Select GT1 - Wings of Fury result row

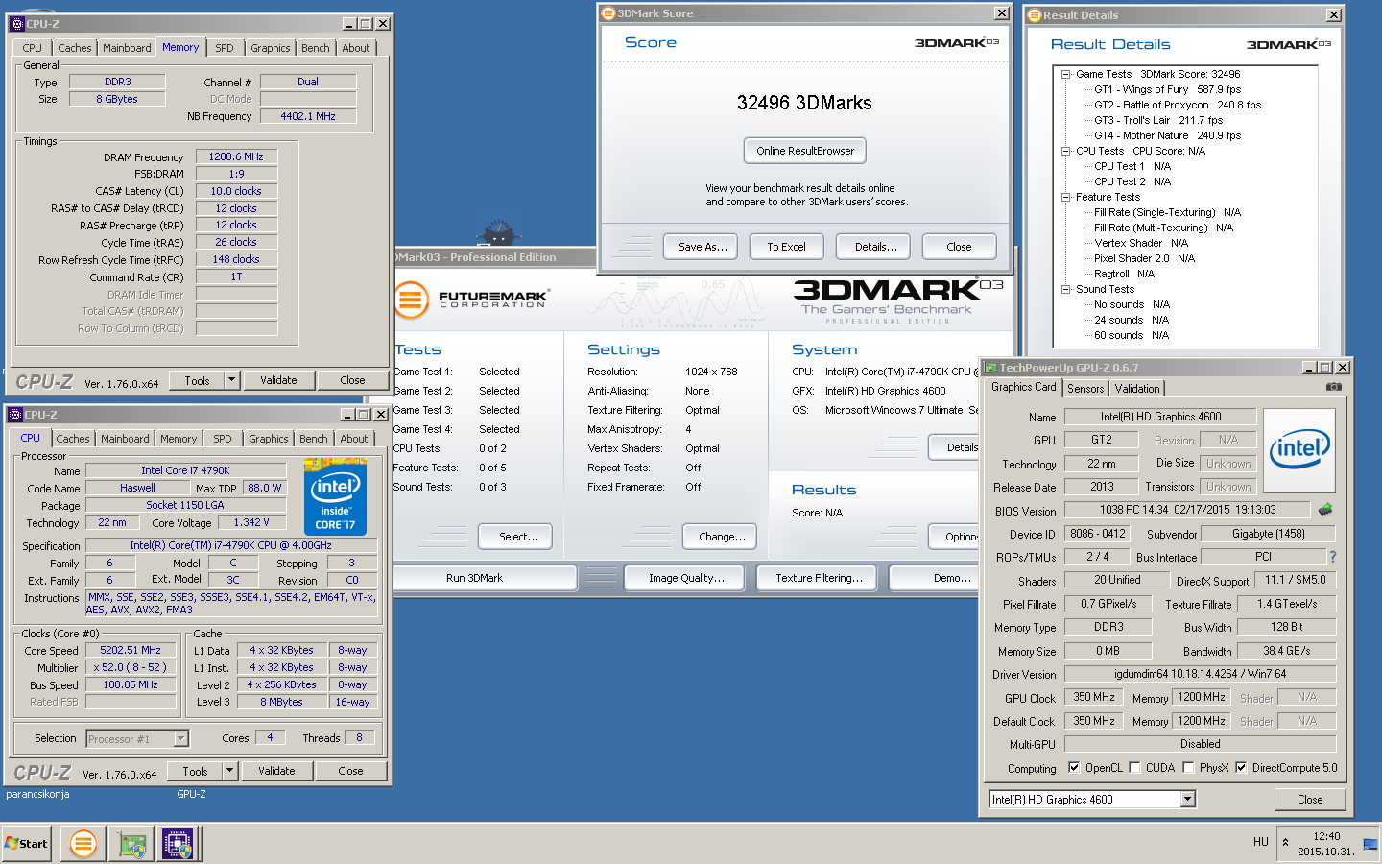1167,89
